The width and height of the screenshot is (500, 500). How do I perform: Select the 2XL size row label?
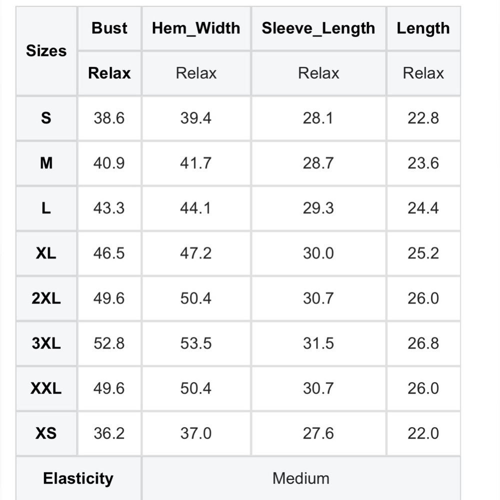pos(46,298)
